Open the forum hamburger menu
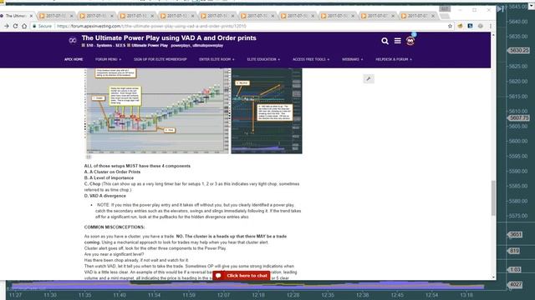The width and height of the screenshot is (535, 300). click(398, 41)
